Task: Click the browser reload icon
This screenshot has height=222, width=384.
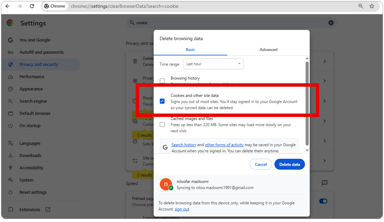Action: [x=32, y=6]
